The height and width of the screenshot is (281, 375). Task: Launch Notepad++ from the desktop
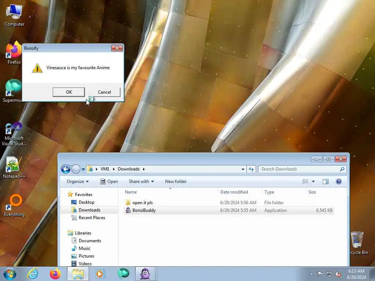(14, 167)
